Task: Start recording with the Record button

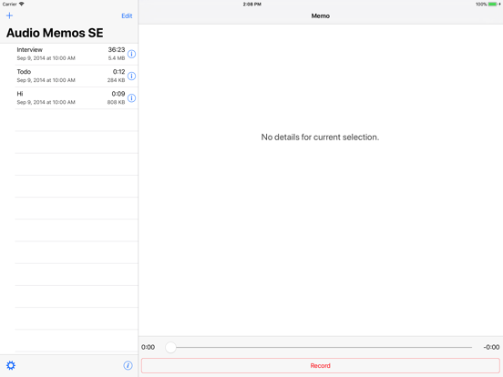Action: (320, 365)
